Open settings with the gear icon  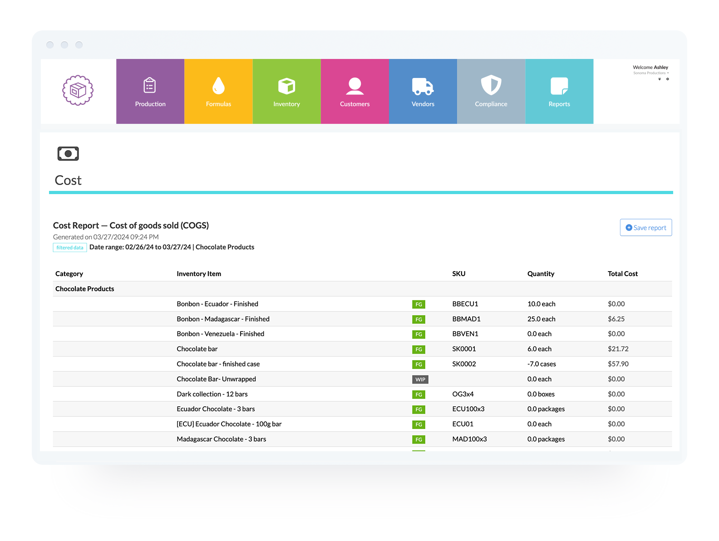667,79
